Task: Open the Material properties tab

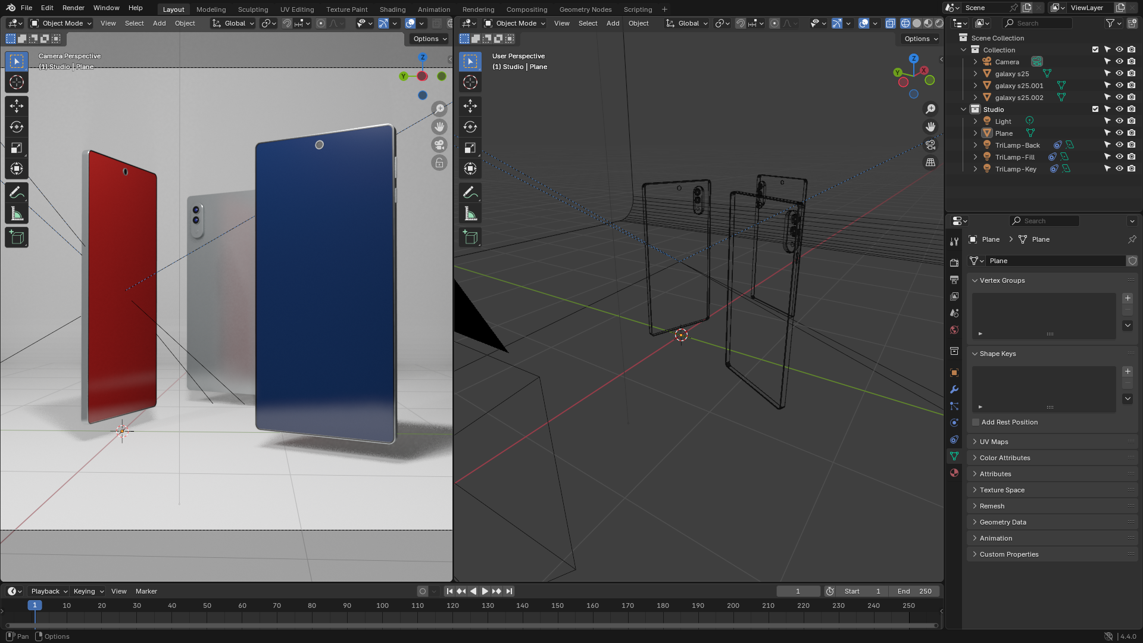Action: click(x=954, y=473)
